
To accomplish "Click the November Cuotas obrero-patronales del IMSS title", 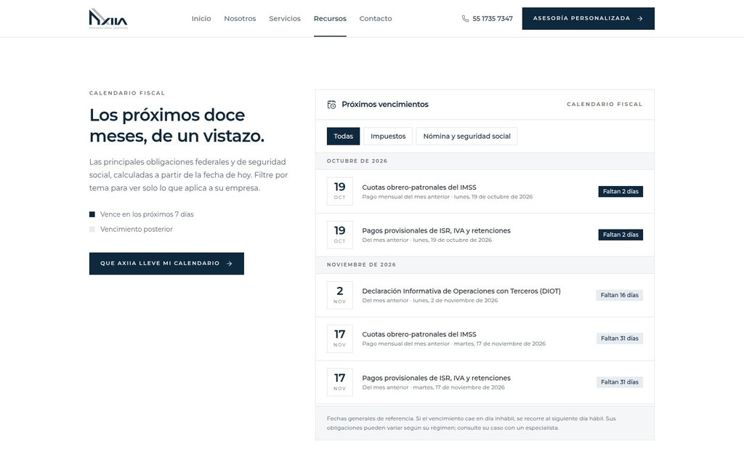I will (419, 334).
